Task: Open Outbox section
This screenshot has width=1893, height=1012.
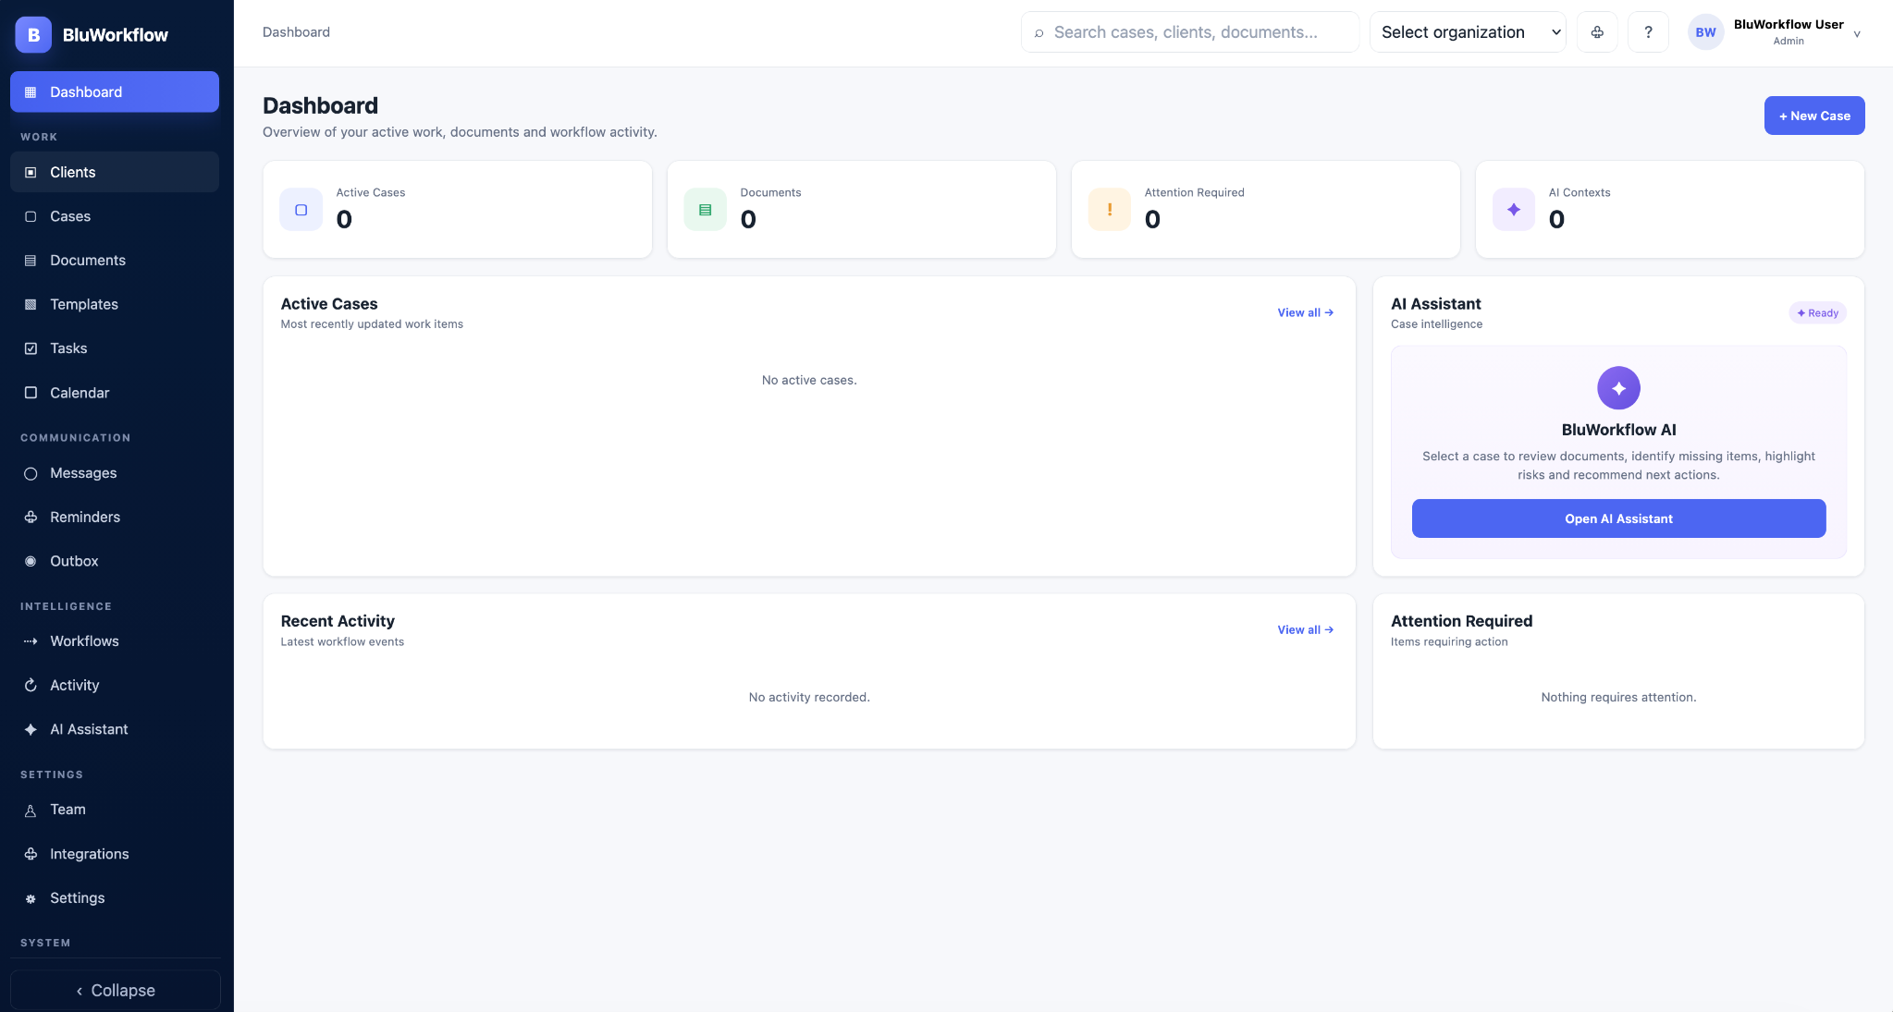Action: pos(115,561)
